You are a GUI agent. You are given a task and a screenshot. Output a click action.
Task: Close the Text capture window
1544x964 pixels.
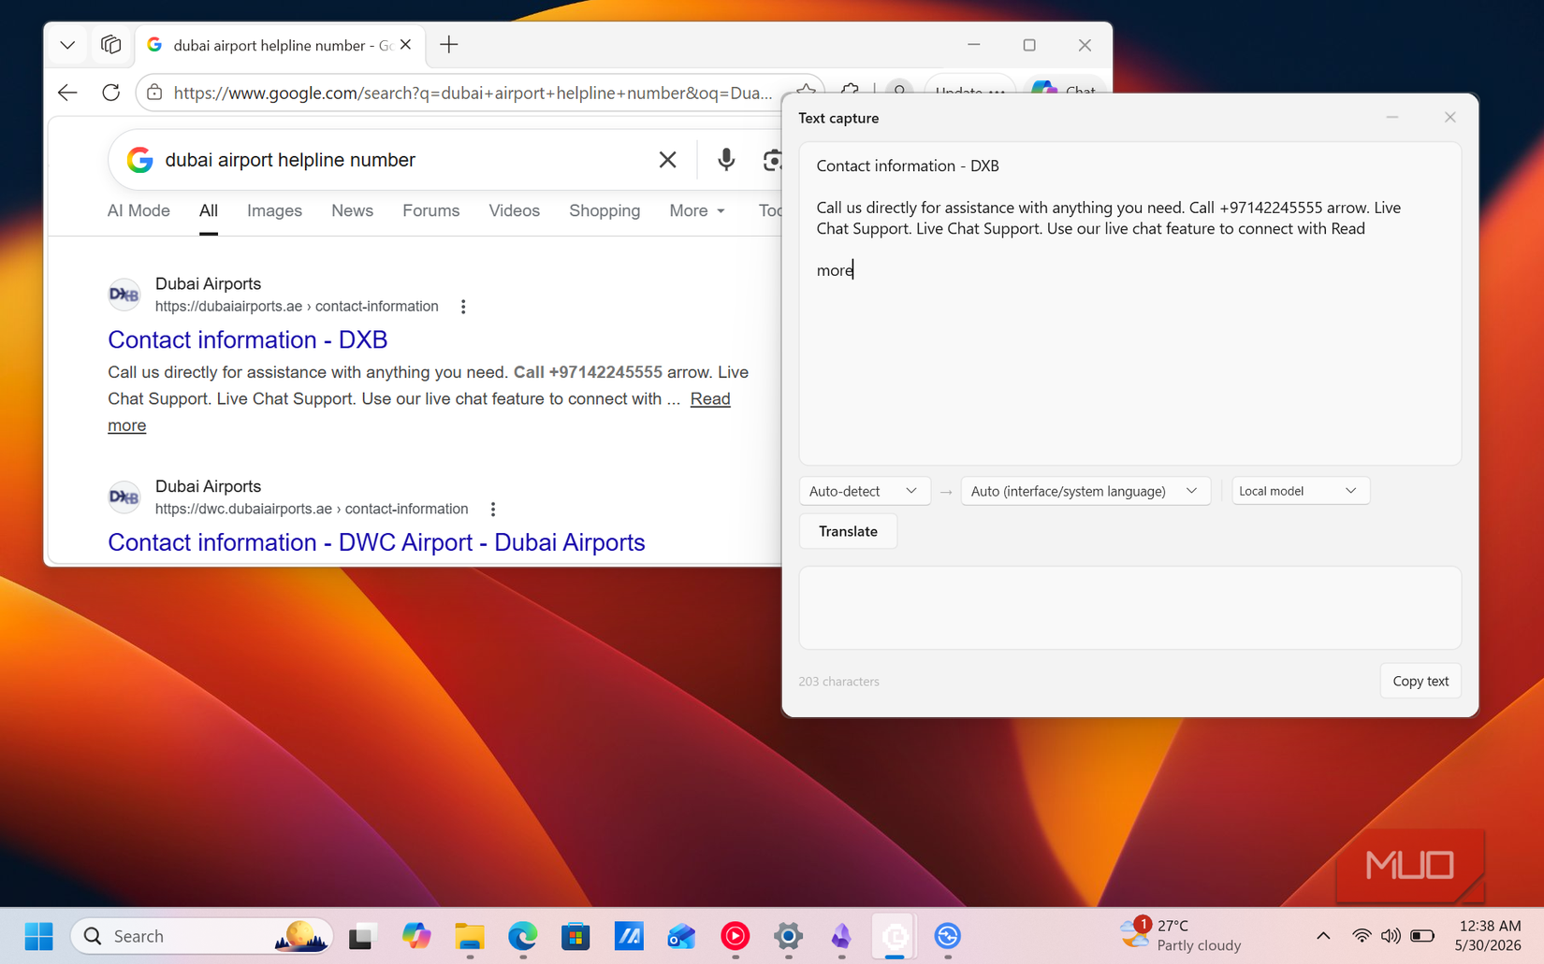point(1450,118)
